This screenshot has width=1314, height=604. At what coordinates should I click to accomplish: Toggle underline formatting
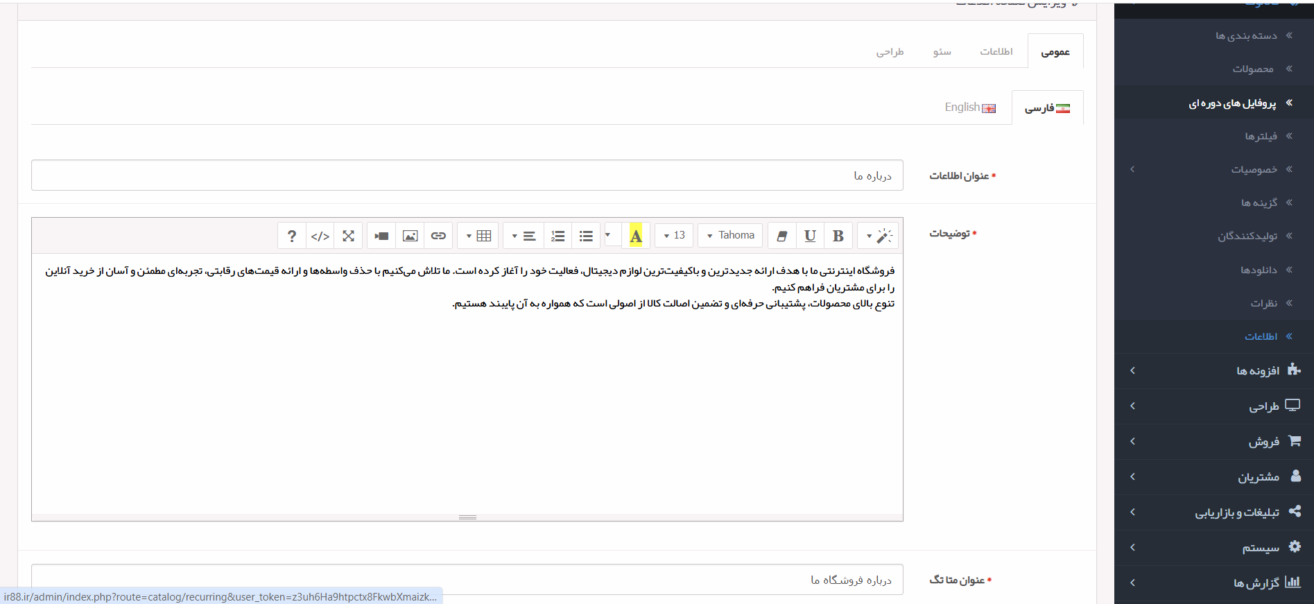coord(810,236)
